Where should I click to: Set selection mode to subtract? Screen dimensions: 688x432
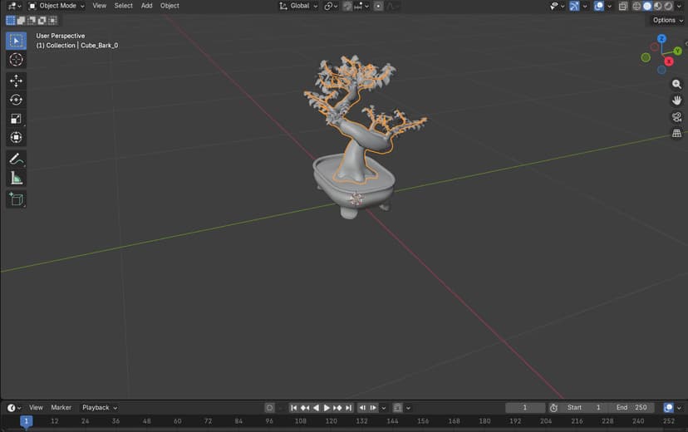(32, 20)
